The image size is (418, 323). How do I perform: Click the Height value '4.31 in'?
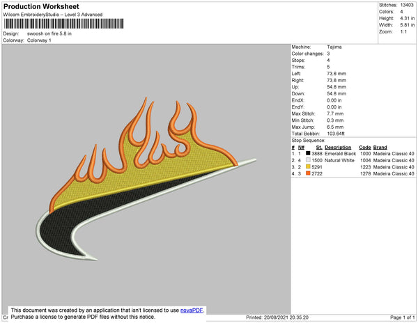(x=408, y=18)
